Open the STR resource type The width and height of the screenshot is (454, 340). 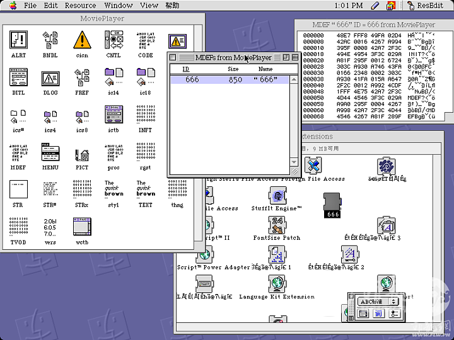[18, 190]
